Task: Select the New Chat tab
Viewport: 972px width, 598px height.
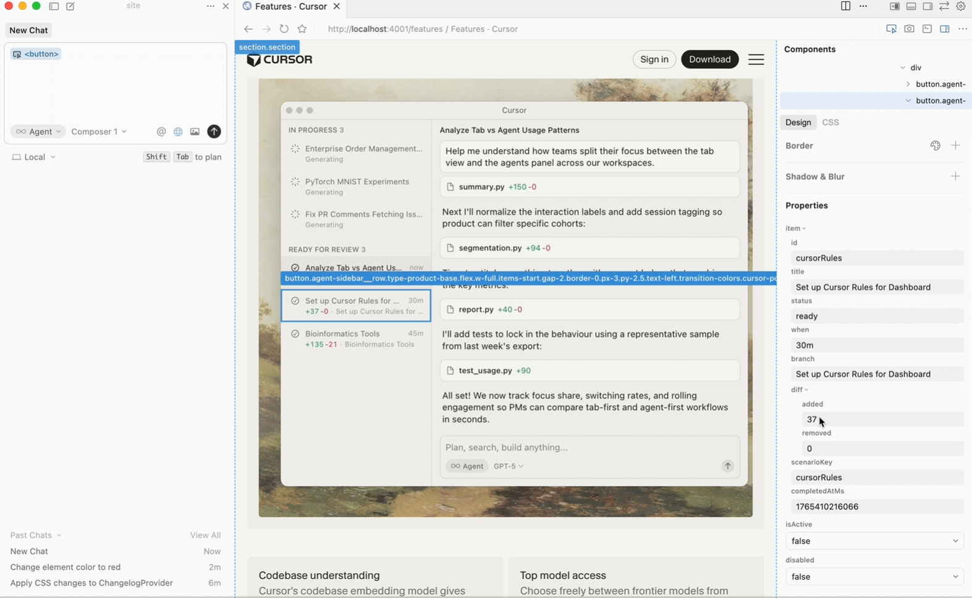Action: point(28,30)
